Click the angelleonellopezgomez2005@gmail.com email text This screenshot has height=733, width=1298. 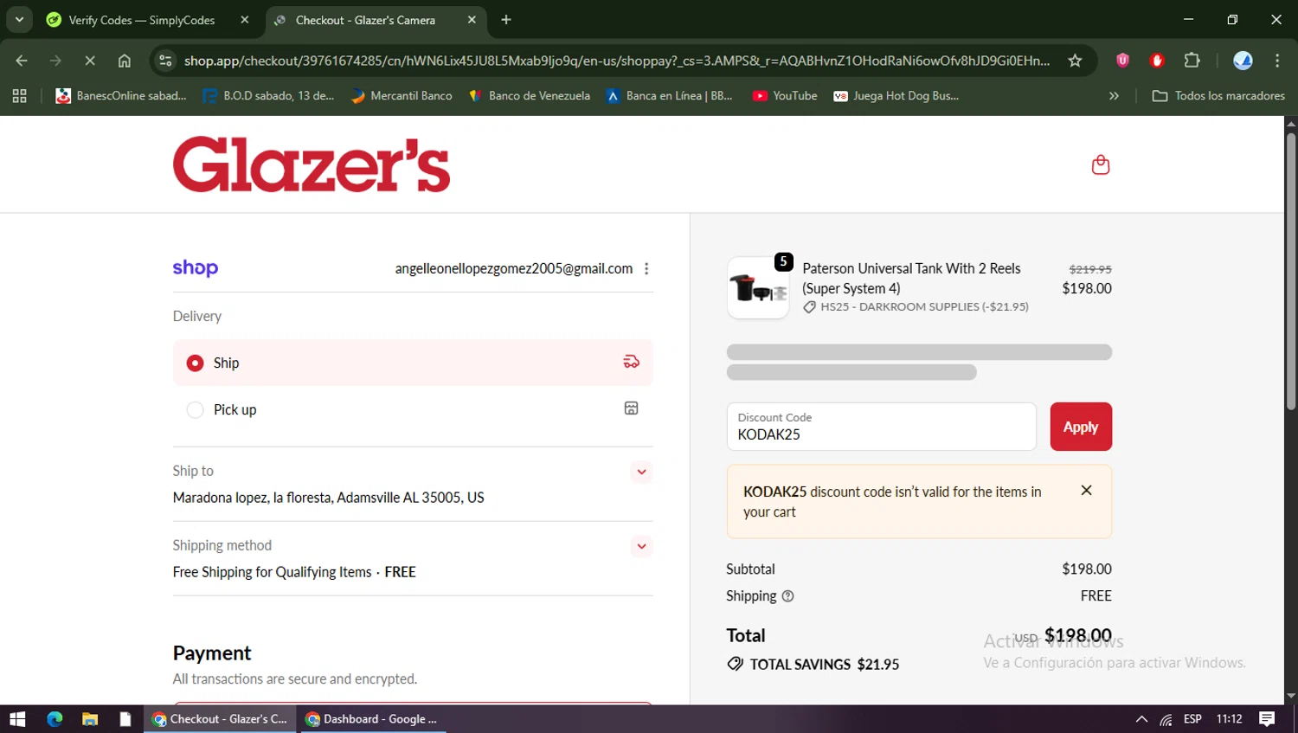(514, 268)
